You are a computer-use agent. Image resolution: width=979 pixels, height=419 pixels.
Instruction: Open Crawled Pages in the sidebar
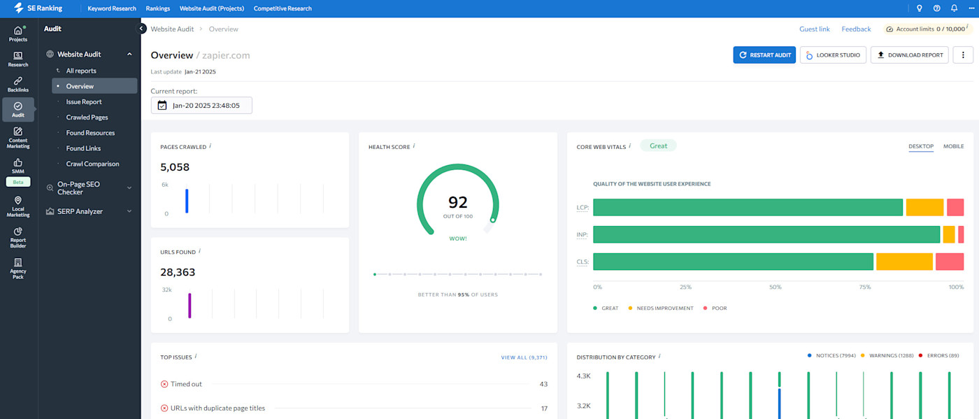pyautogui.click(x=87, y=118)
